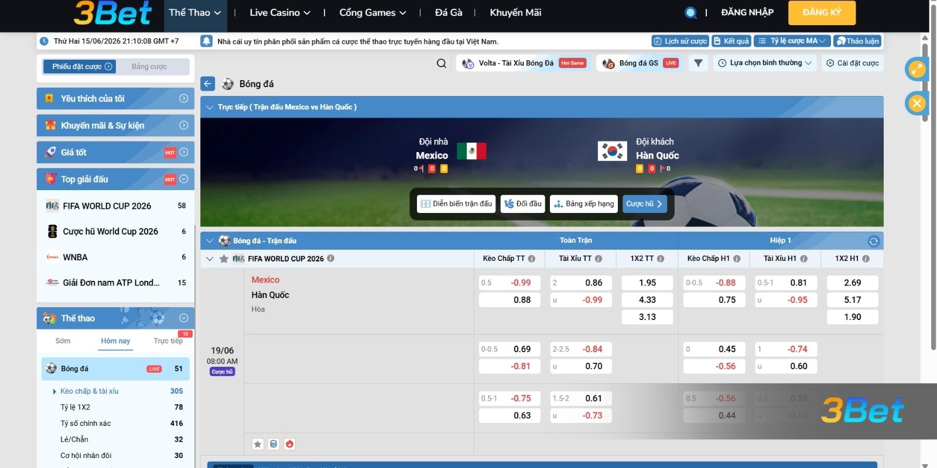Click info icon beside Tài Xỉu TT
937x468 pixels.
point(599,259)
